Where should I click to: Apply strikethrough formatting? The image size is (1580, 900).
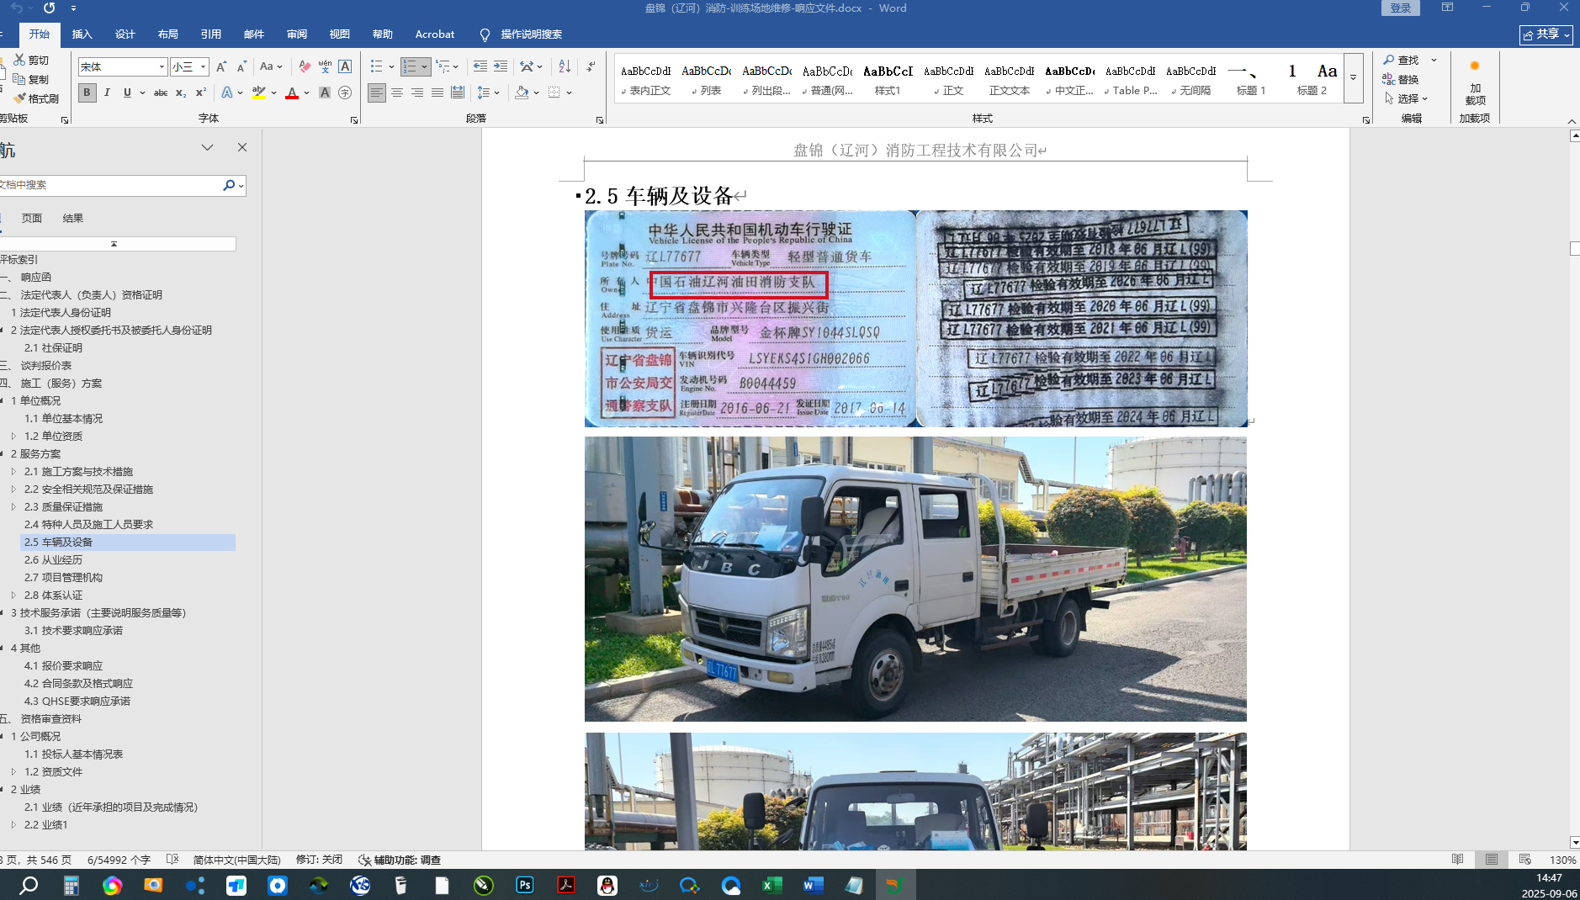(161, 93)
